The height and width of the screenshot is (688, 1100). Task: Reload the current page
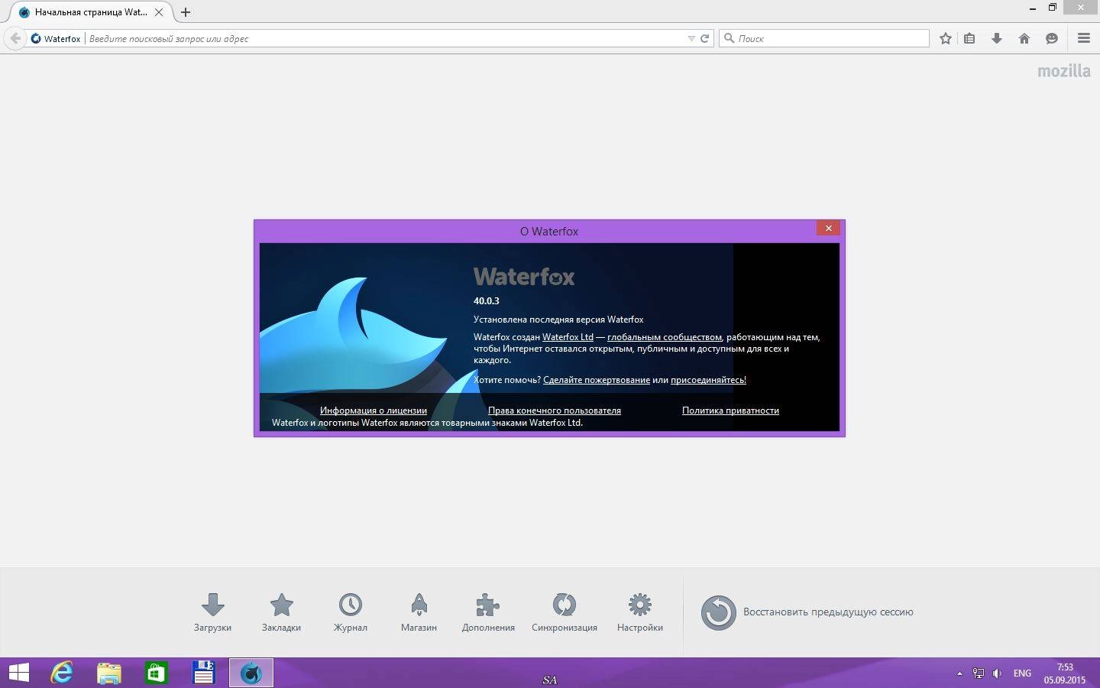click(705, 38)
